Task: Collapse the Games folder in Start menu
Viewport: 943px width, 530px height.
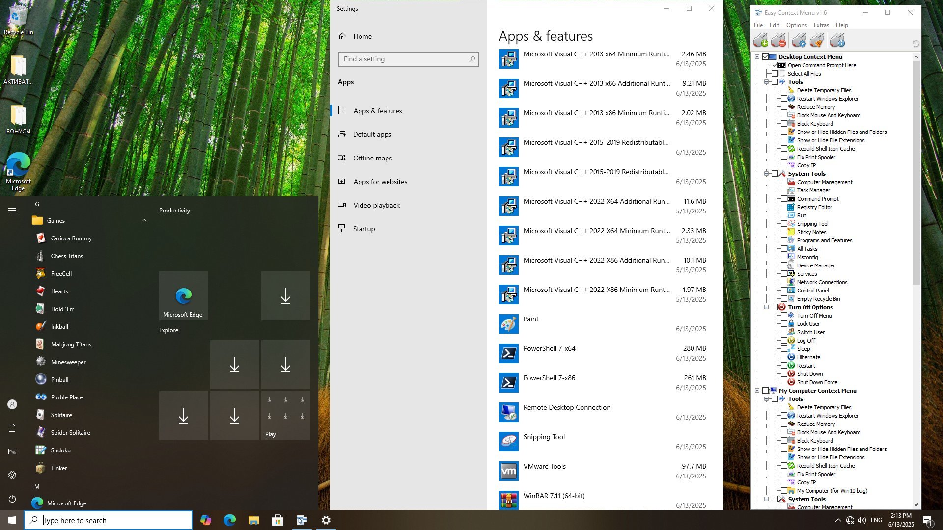Action: pyautogui.click(x=144, y=221)
